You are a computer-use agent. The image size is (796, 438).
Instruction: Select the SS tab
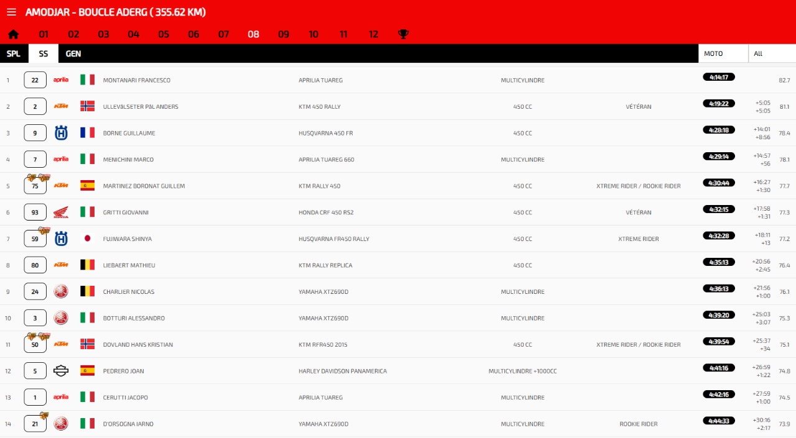(x=44, y=53)
